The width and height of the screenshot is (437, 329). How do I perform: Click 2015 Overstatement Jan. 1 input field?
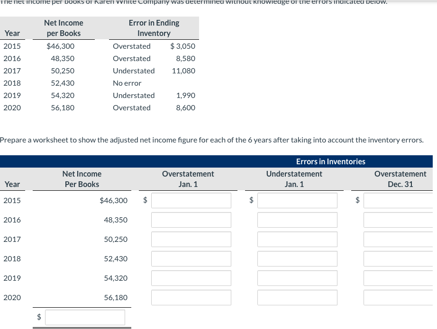[191, 200]
